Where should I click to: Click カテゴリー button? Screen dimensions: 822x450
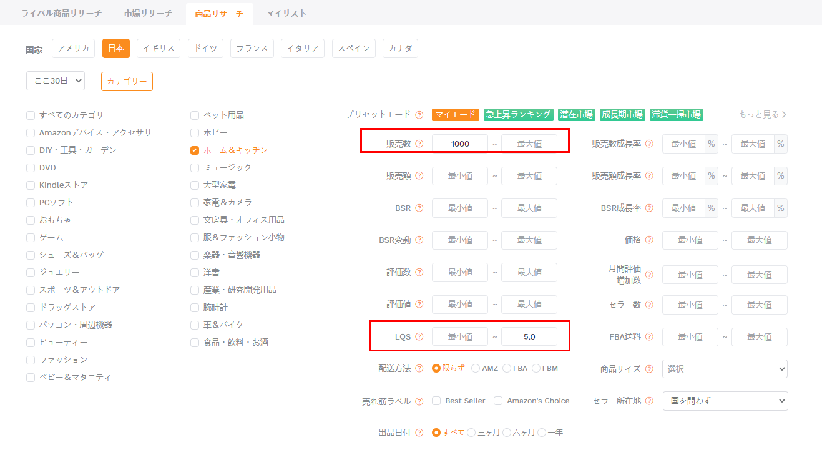click(127, 81)
